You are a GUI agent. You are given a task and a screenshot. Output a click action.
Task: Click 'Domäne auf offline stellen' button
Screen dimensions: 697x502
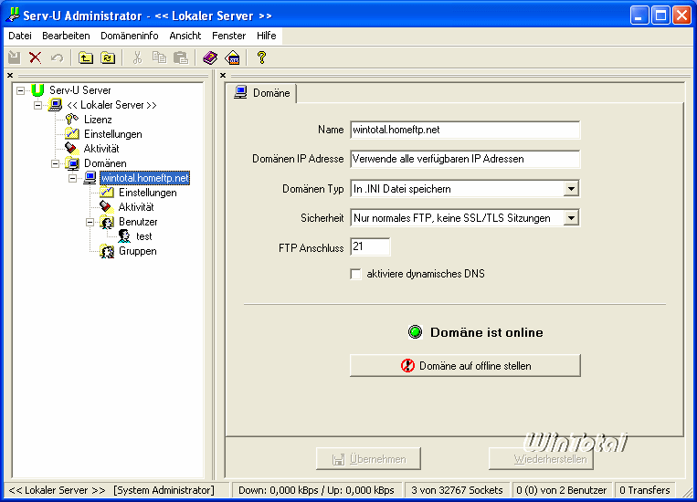pos(465,366)
